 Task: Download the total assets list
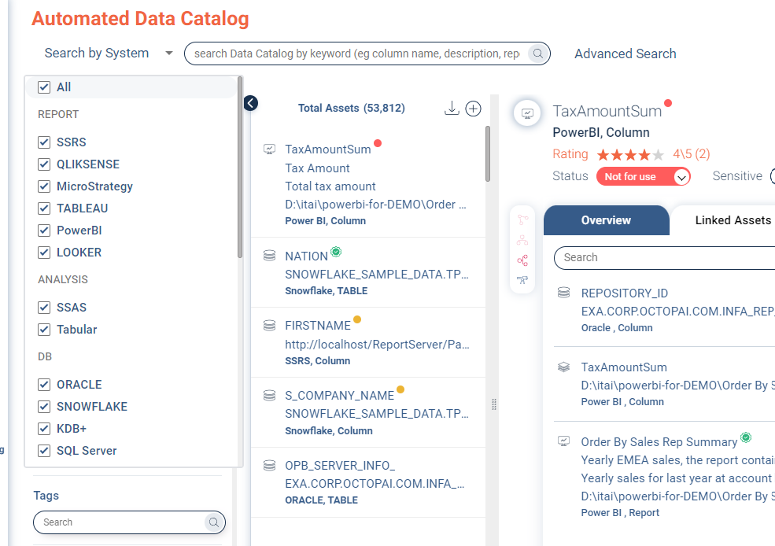point(452,109)
